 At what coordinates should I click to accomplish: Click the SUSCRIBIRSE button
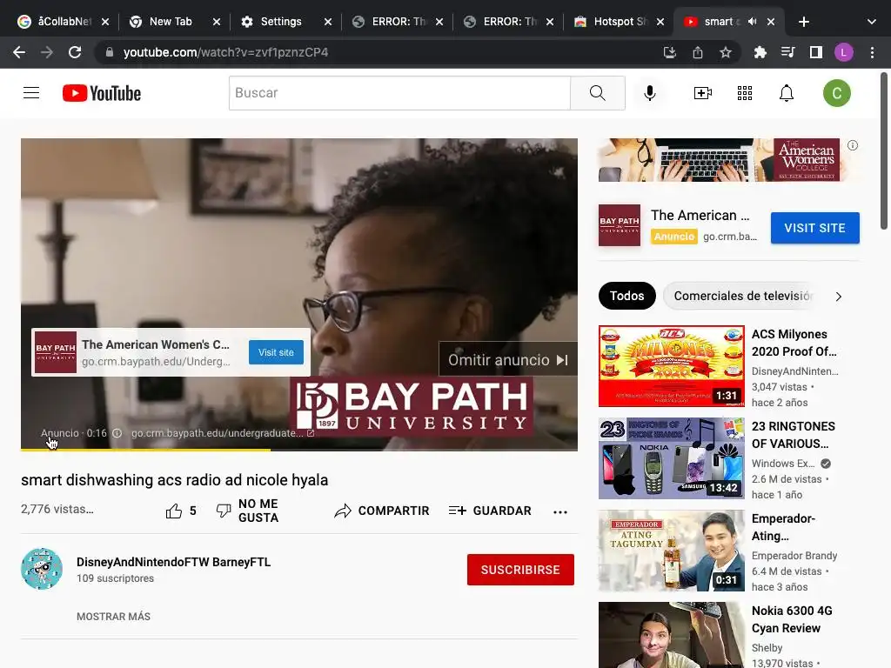click(520, 569)
